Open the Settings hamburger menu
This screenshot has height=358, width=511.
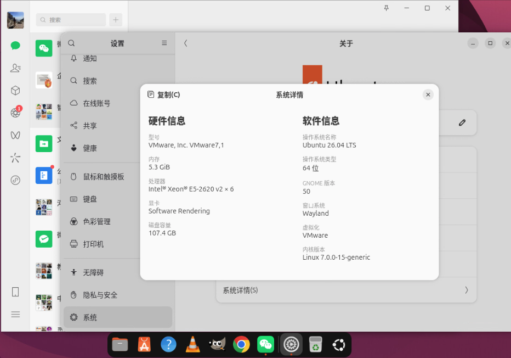164,43
